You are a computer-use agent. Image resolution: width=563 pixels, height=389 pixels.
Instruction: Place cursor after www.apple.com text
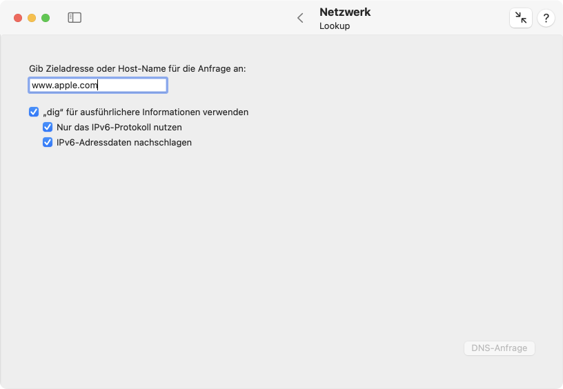pyautogui.click(x=99, y=86)
